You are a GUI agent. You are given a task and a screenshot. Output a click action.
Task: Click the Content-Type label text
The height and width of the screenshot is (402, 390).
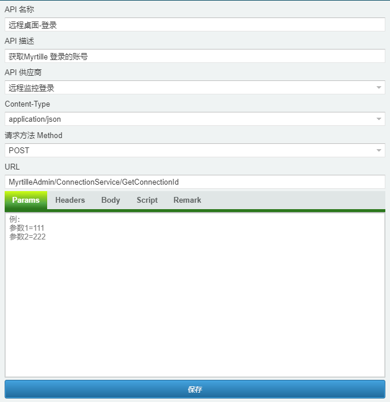(x=27, y=104)
